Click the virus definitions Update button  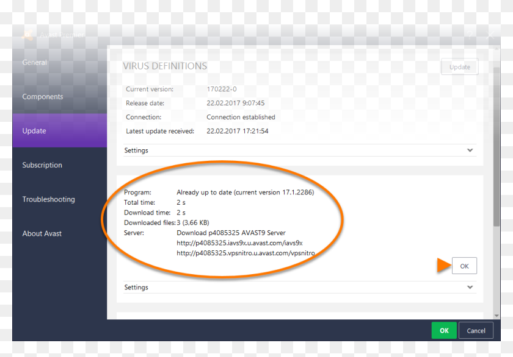click(x=460, y=67)
